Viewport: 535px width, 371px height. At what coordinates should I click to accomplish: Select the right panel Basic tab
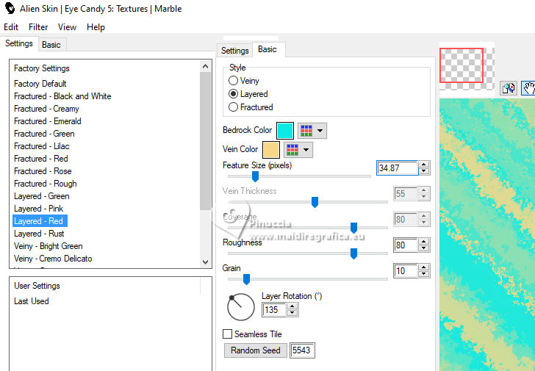(267, 49)
